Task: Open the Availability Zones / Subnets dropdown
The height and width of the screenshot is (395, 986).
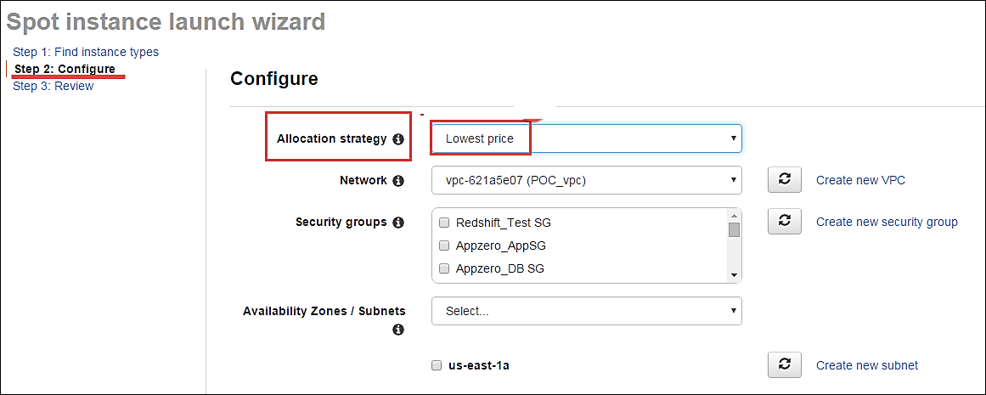Action: (586, 311)
